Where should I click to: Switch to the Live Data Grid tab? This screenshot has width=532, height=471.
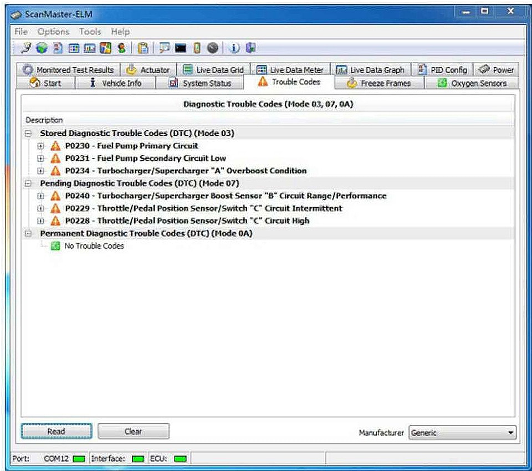coord(213,70)
